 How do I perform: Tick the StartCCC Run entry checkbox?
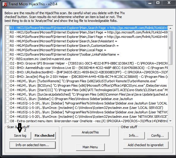point(7,90)
